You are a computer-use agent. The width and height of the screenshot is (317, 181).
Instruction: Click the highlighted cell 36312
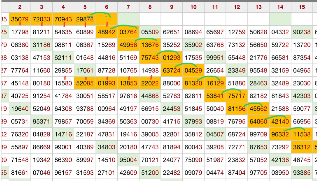tap(302, 147)
